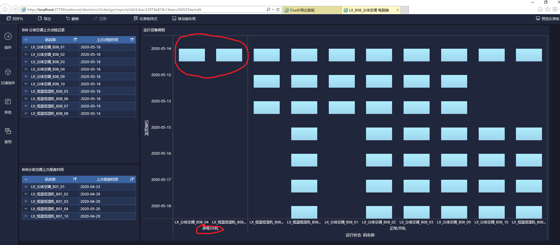Open 仪表板样式 dashboard style
The height and width of the screenshot is (245, 560).
click(x=145, y=19)
